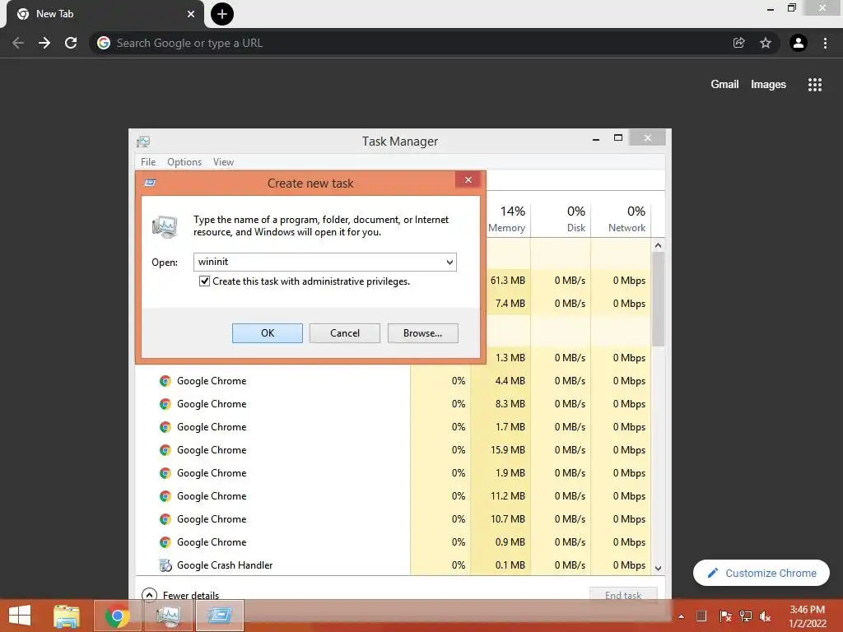
Task: Open the Browse... file picker
Action: 422,333
